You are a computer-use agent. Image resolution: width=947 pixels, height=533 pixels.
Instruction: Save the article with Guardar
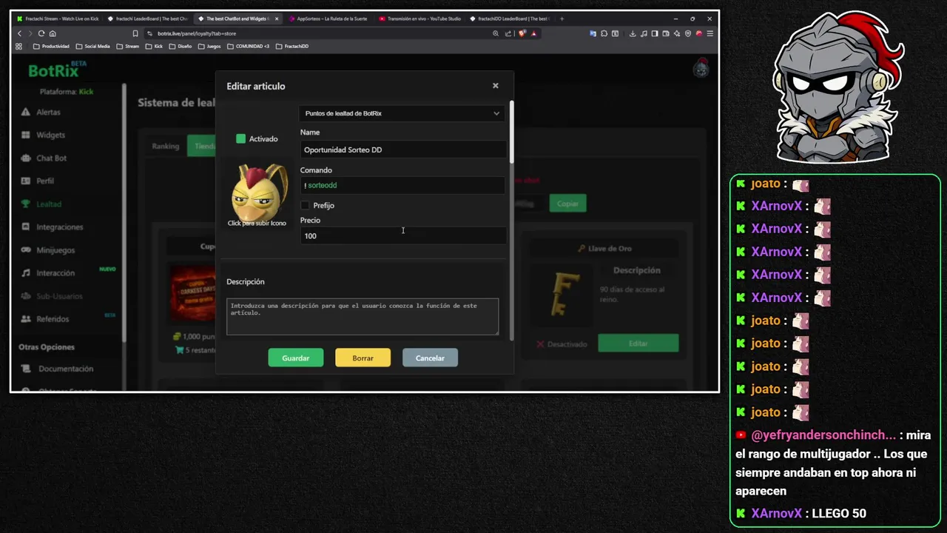(295, 358)
